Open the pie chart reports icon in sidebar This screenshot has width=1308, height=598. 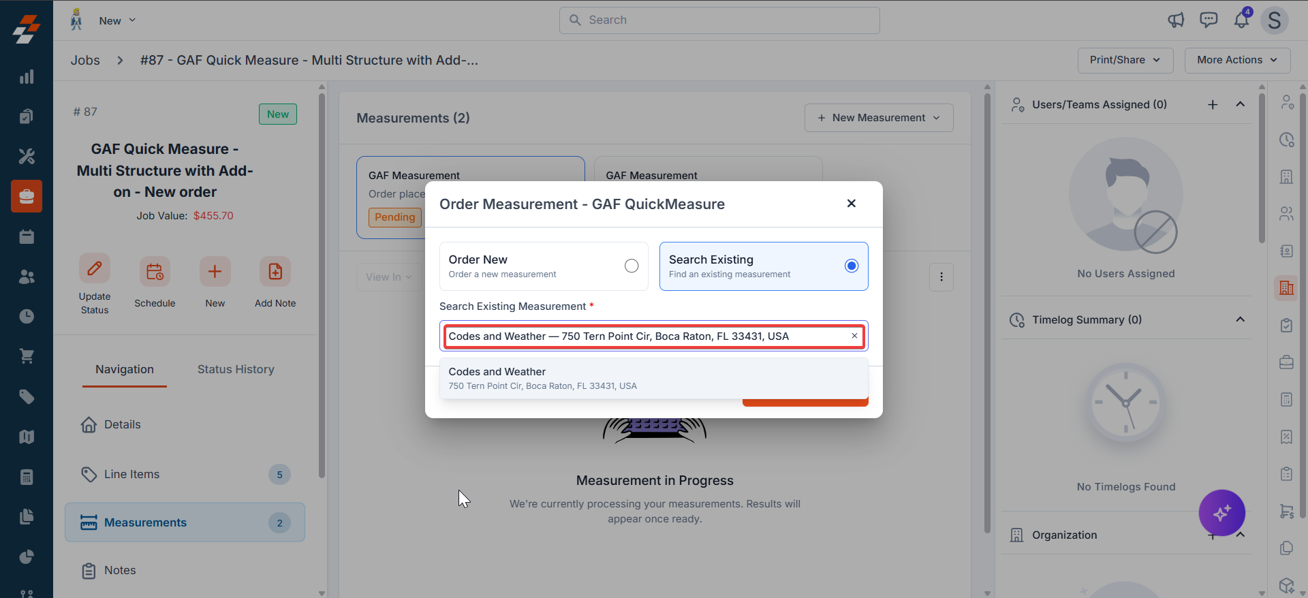(27, 556)
